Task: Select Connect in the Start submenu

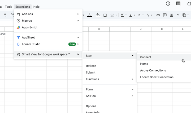Action: coord(146,57)
